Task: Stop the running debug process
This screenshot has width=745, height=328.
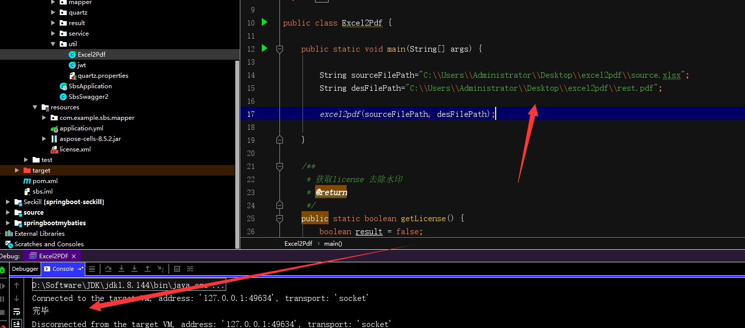Action: 2,312
